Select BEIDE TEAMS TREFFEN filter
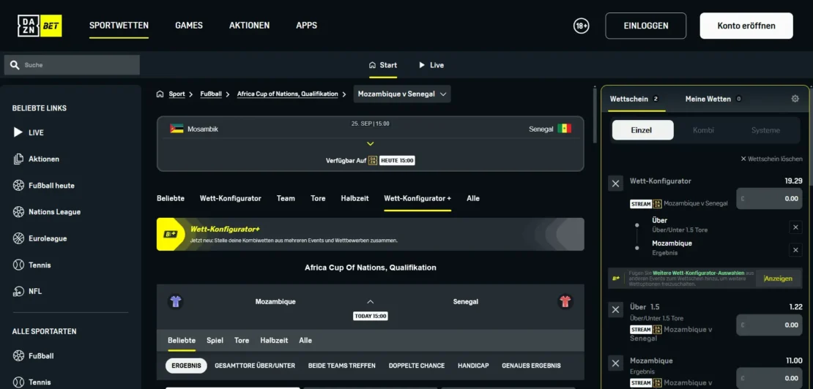The image size is (813, 389). click(342, 366)
